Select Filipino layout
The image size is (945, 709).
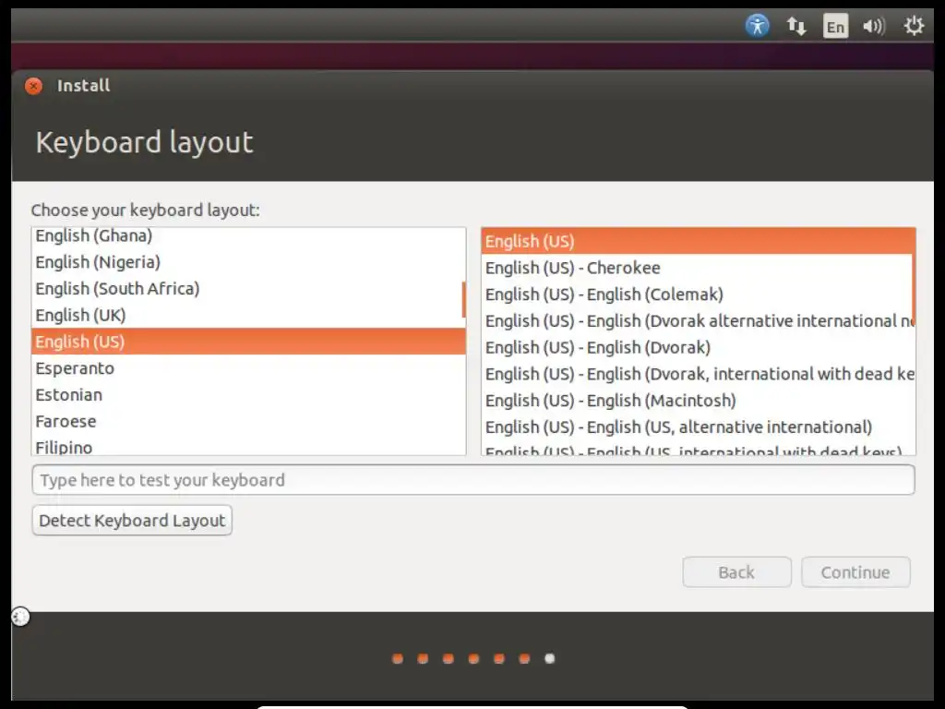(248, 446)
